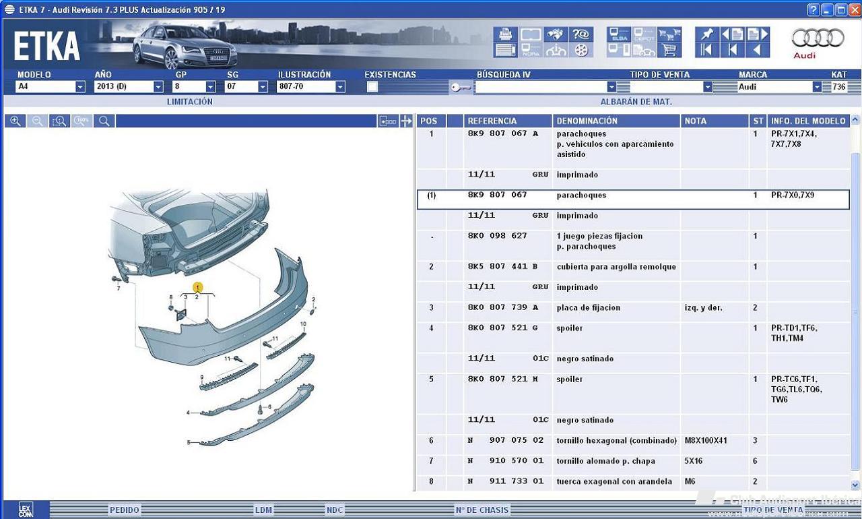Click the plain magnifier search icon
This screenshot has width=862, height=519.
tap(104, 121)
